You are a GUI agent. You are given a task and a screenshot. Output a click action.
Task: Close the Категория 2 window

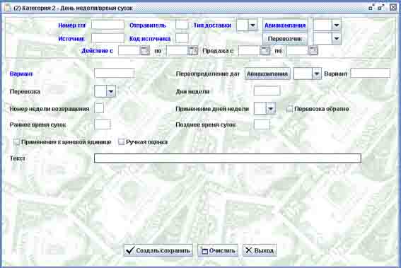[393, 7]
